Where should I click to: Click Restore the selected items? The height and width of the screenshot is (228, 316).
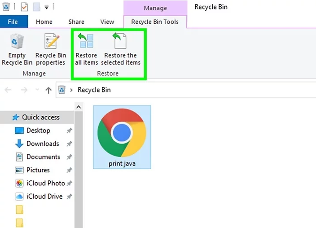click(121, 49)
